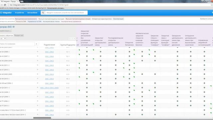Open CAN connection link for Audi Q7 (2006–)
213x120 pixels.
(x=49, y=97)
